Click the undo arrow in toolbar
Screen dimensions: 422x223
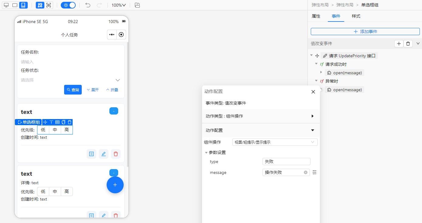88,5
